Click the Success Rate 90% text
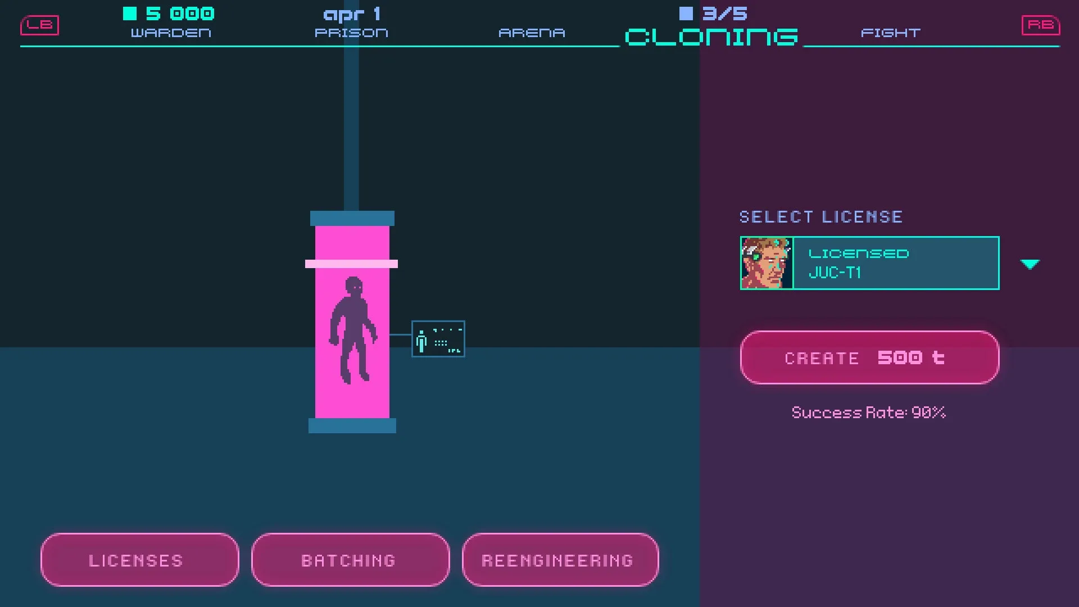The image size is (1079, 607). (868, 413)
